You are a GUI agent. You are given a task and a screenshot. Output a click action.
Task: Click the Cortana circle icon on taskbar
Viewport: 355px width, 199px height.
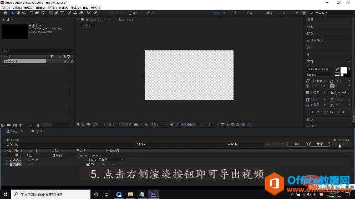pyautogui.click(x=96, y=194)
